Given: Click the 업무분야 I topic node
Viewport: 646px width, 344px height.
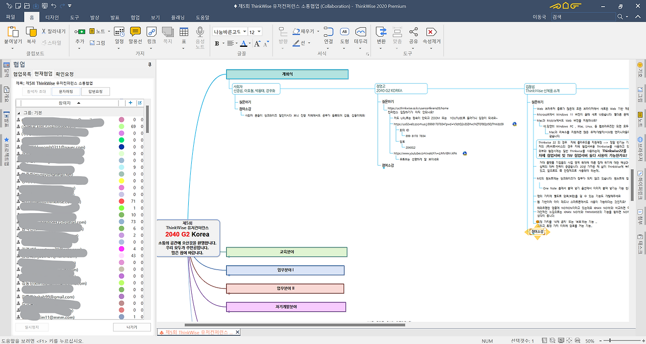Looking at the screenshot, I should [x=285, y=270].
